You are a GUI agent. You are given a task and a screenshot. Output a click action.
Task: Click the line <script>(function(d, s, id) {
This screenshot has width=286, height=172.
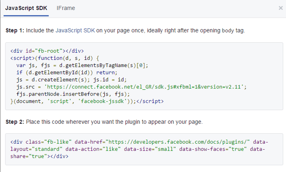coord(55,58)
